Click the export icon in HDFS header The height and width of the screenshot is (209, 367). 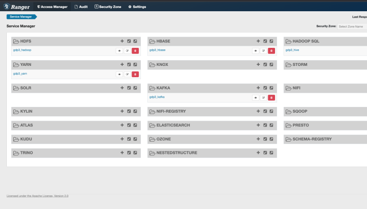click(135, 41)
